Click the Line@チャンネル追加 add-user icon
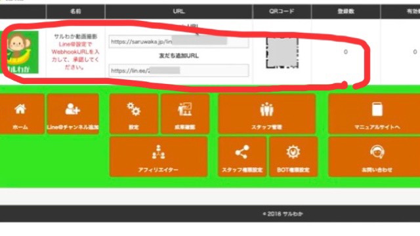This screenshot has width=420, height=236. pos(73,109)
